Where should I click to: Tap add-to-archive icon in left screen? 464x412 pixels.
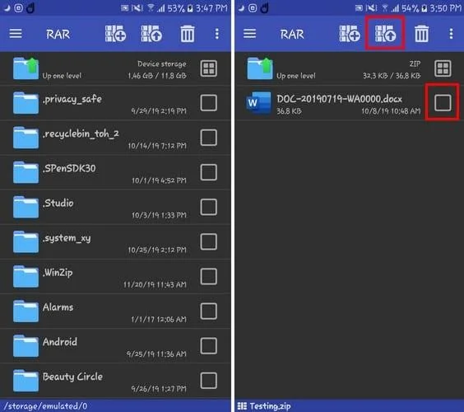click(115, 34)
